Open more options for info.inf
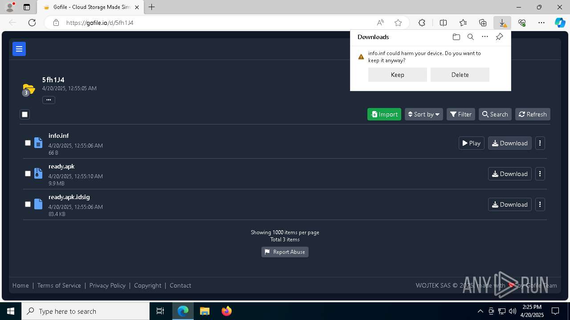The image size is (570, 320). tap(540, 143)
